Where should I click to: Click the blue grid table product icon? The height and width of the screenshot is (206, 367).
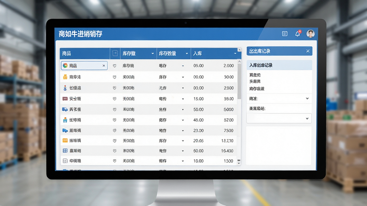[65, 151]
